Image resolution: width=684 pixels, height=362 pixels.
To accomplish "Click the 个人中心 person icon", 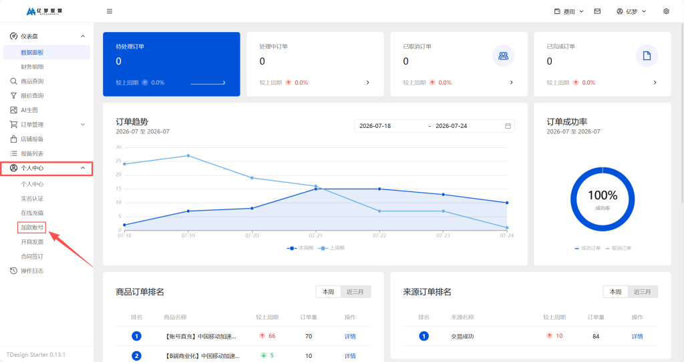I will 13,168.
